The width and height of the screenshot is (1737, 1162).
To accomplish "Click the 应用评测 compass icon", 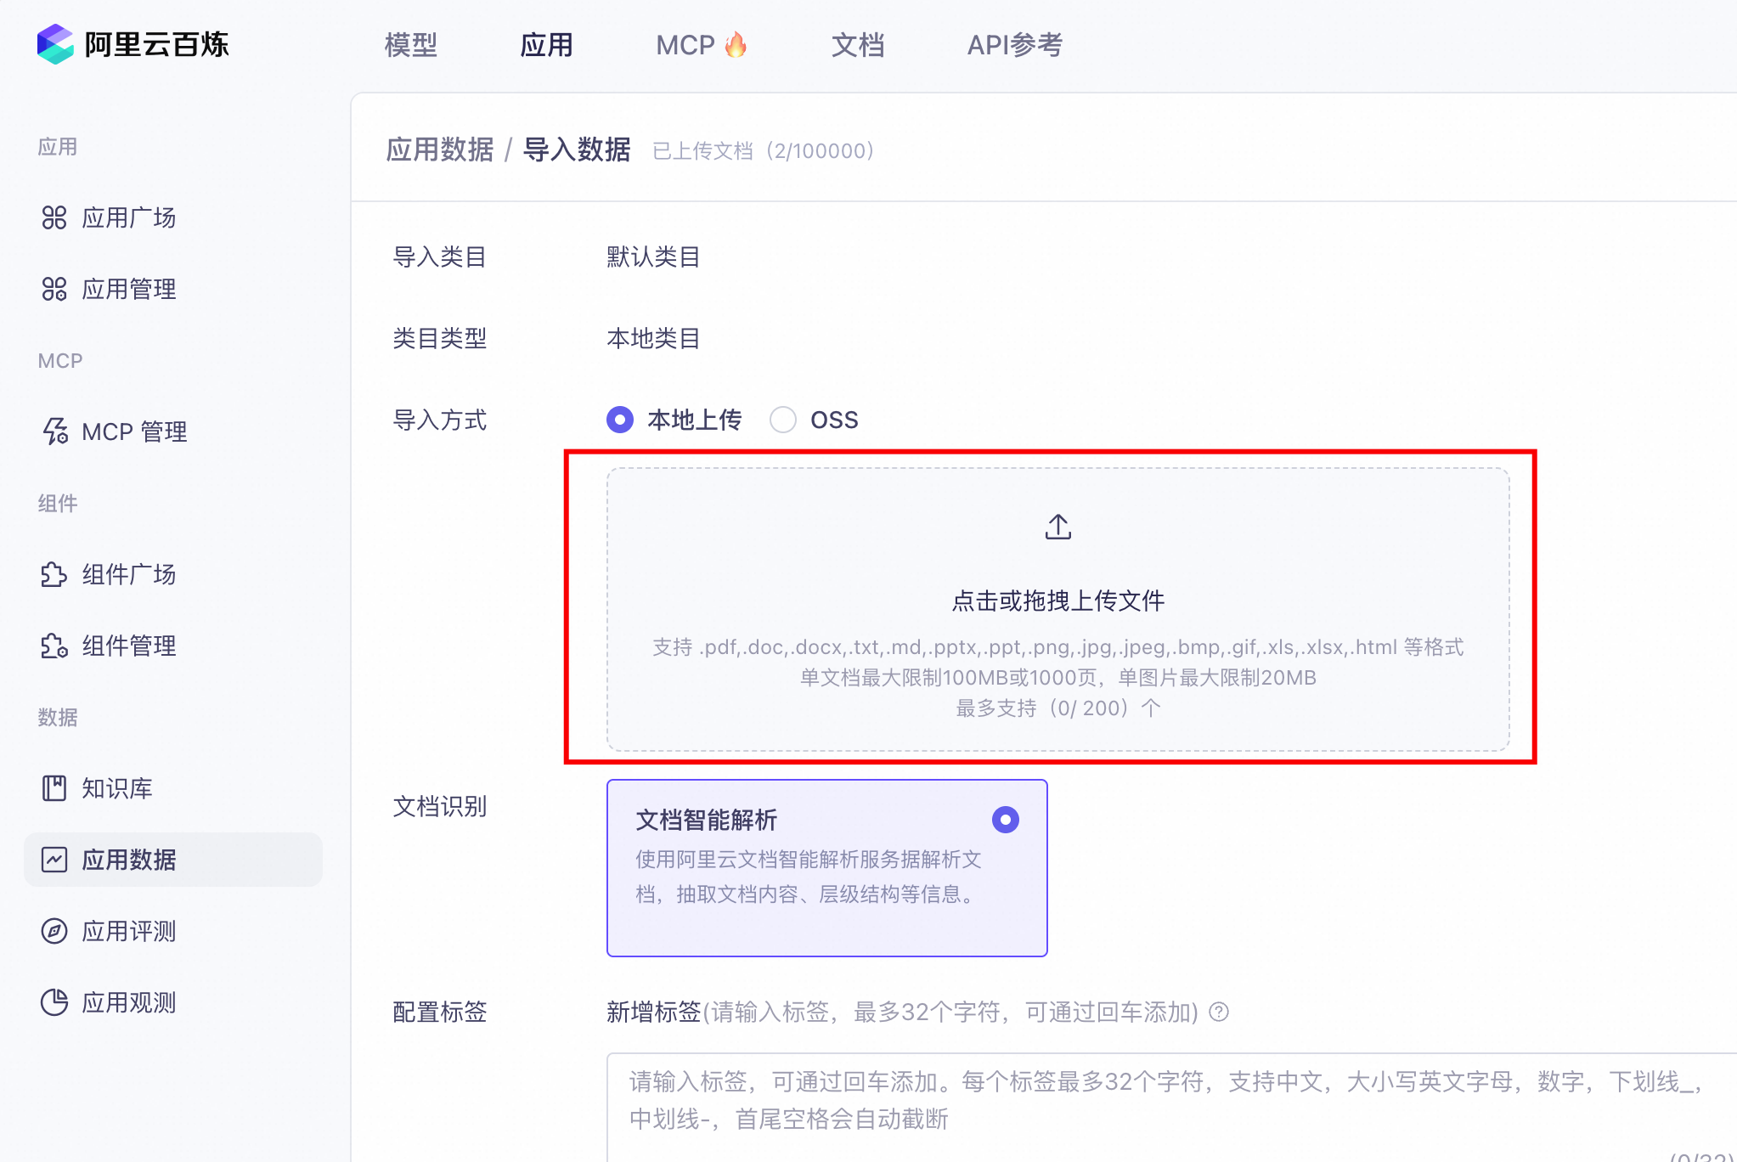I will [54, 931].
